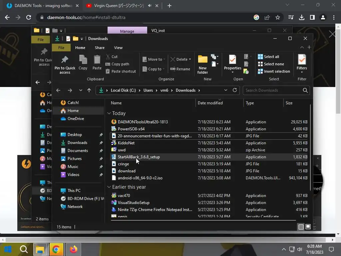This screenshot has width=341, height=256.
Task: Click the taskbar search magnifier
Action: click(x=24, y=249)
